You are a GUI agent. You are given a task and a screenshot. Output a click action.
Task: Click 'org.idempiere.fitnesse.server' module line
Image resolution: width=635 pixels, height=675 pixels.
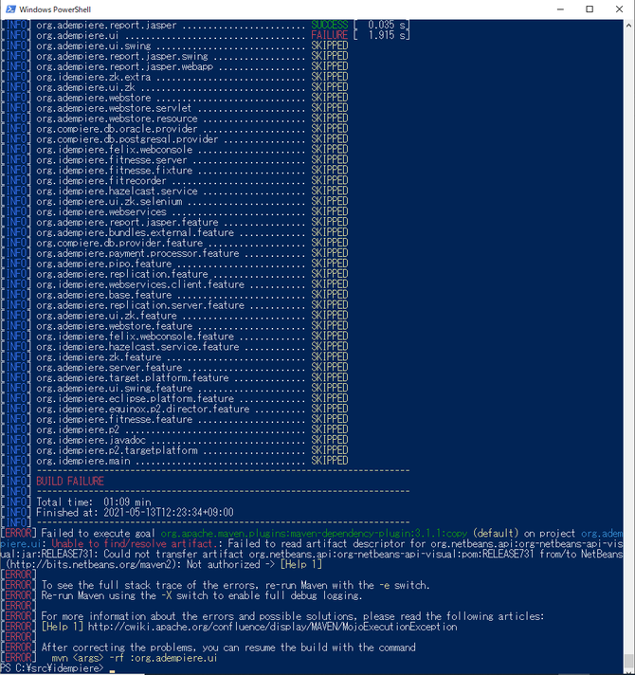(191, 159)
